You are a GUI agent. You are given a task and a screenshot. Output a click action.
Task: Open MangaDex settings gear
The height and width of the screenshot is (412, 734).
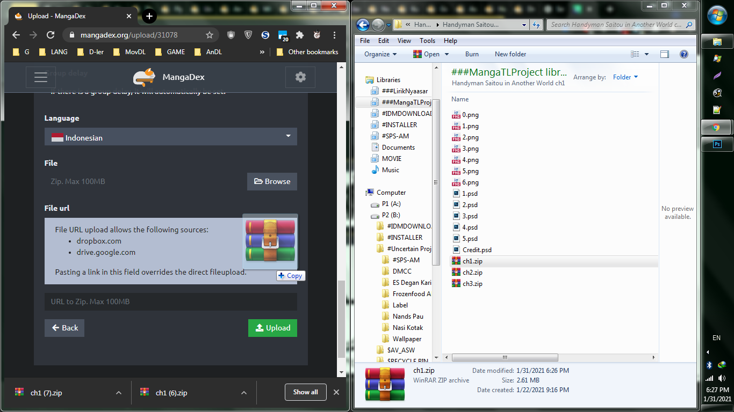tap(300, 77)
